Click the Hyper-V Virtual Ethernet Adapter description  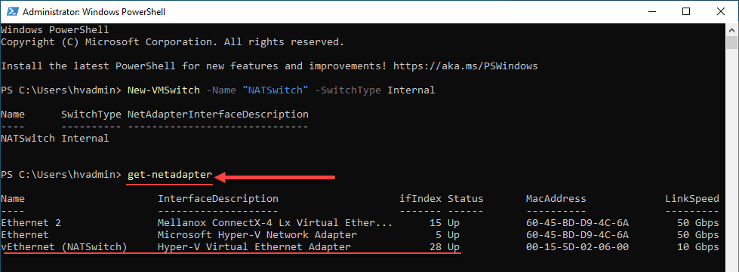254,247
